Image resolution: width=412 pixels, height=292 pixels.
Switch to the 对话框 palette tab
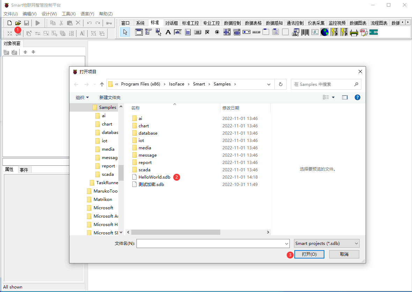(171, 23)
